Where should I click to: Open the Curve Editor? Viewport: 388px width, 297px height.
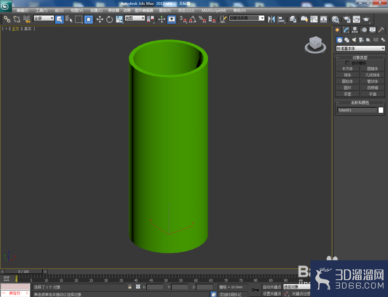(314, 19)
